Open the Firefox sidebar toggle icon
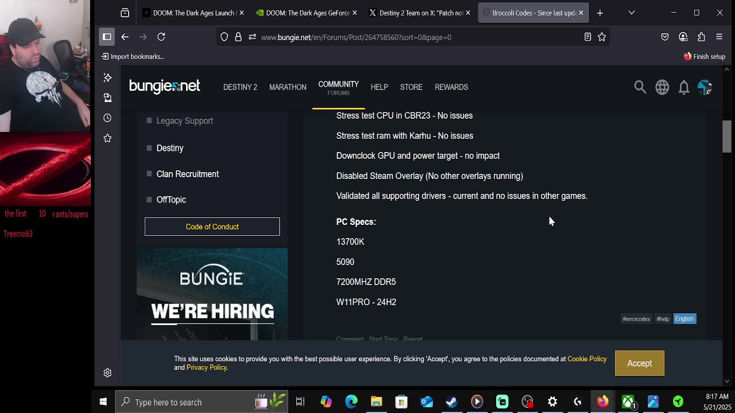Viewport: 735px width, 413px height. click(x=107, y=37)
